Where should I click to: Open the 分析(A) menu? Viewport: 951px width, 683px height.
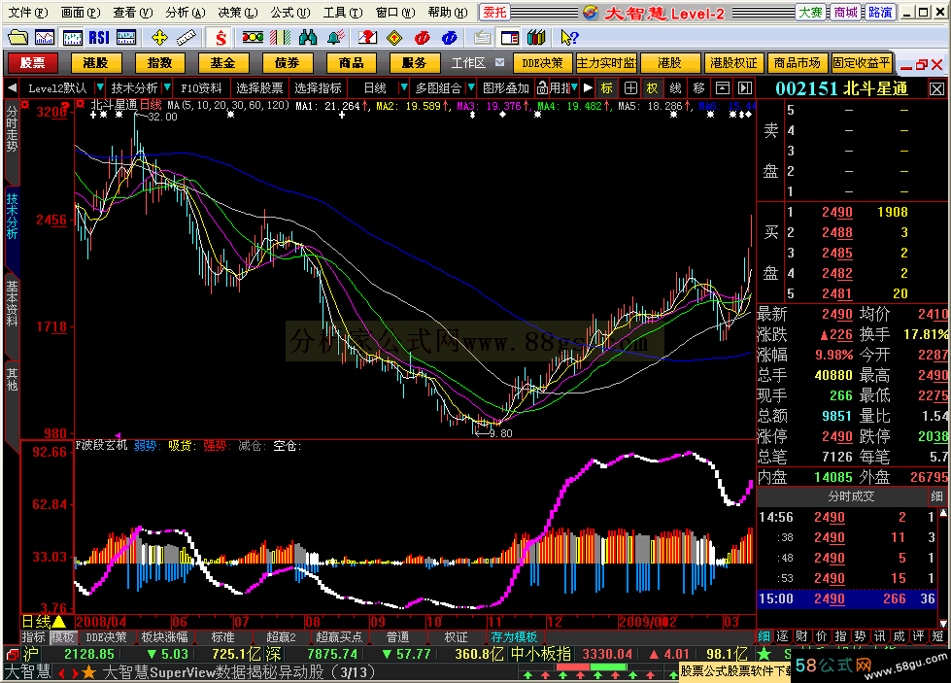tap(186, 12)
